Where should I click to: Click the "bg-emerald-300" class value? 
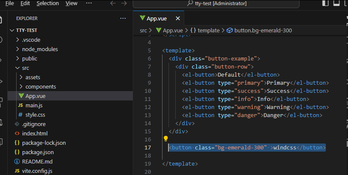(x=241, y=147)
